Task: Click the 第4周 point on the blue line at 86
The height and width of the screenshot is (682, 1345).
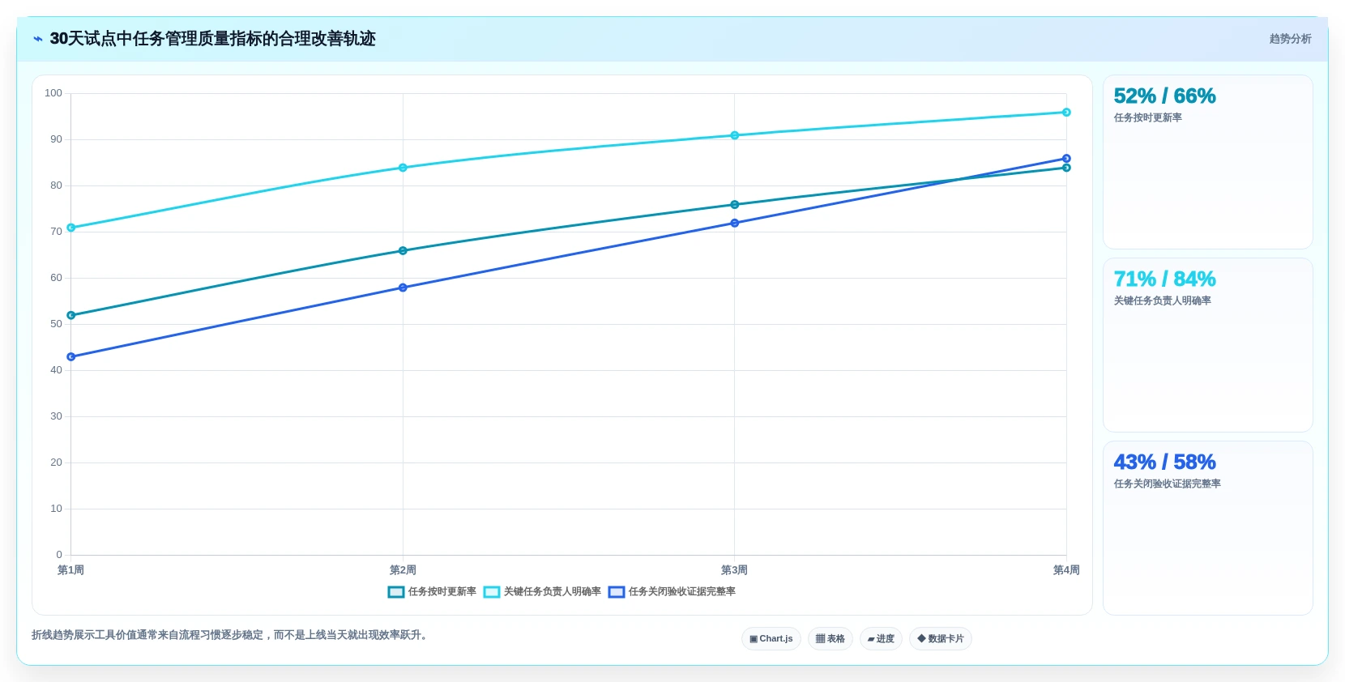Action: (1066, 159)
